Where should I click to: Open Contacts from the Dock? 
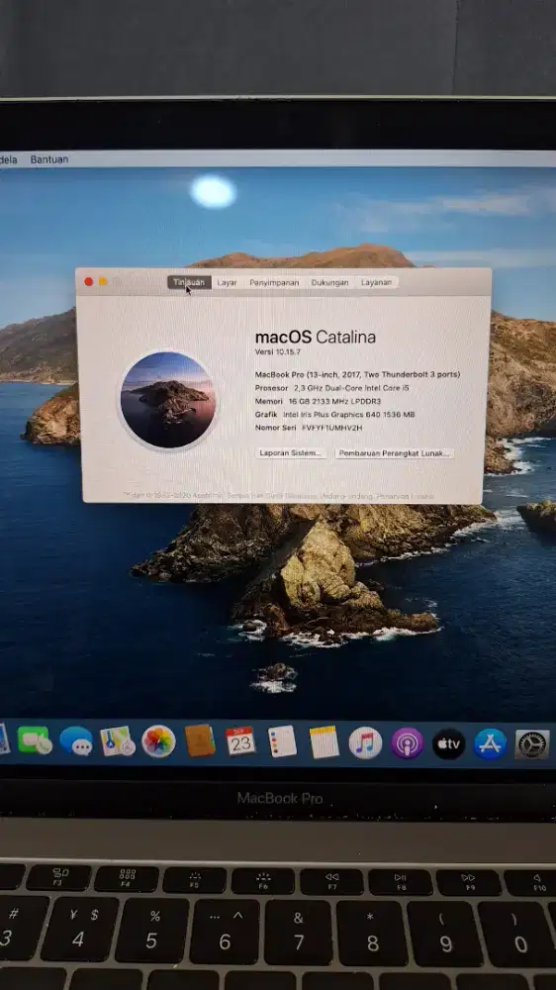pyautogui.click(x=200, y=741)
